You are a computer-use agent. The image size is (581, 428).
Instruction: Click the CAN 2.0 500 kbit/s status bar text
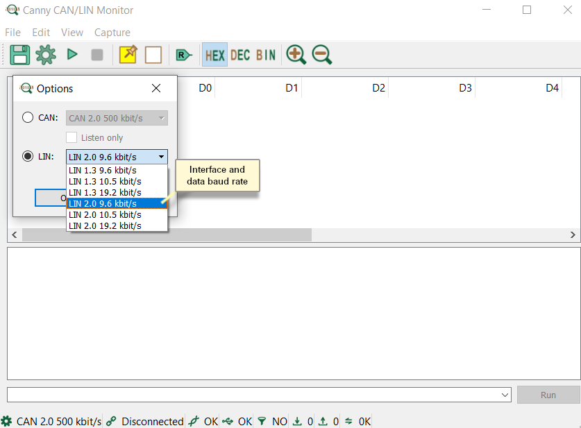pos(59,421)
